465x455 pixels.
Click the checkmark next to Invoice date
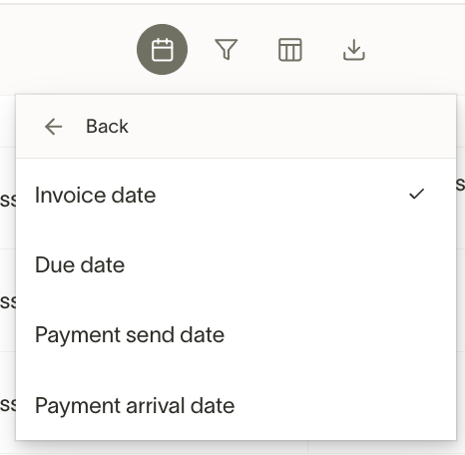pos(417,194)
